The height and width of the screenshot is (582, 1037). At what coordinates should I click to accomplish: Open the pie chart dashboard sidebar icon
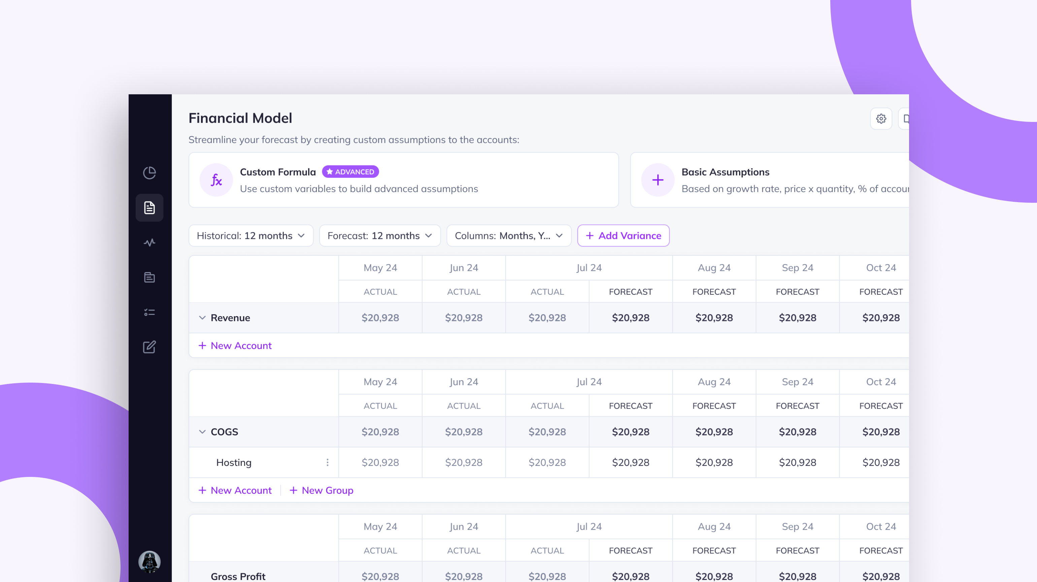pyautogui.click(x=149, y=173)
